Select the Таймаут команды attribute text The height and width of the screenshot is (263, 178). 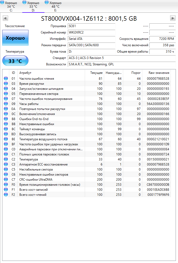[32, 129]
